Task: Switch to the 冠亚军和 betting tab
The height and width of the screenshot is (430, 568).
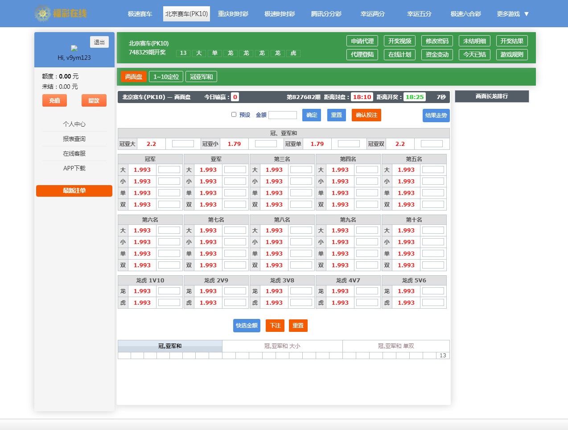Action: point(201,77)
